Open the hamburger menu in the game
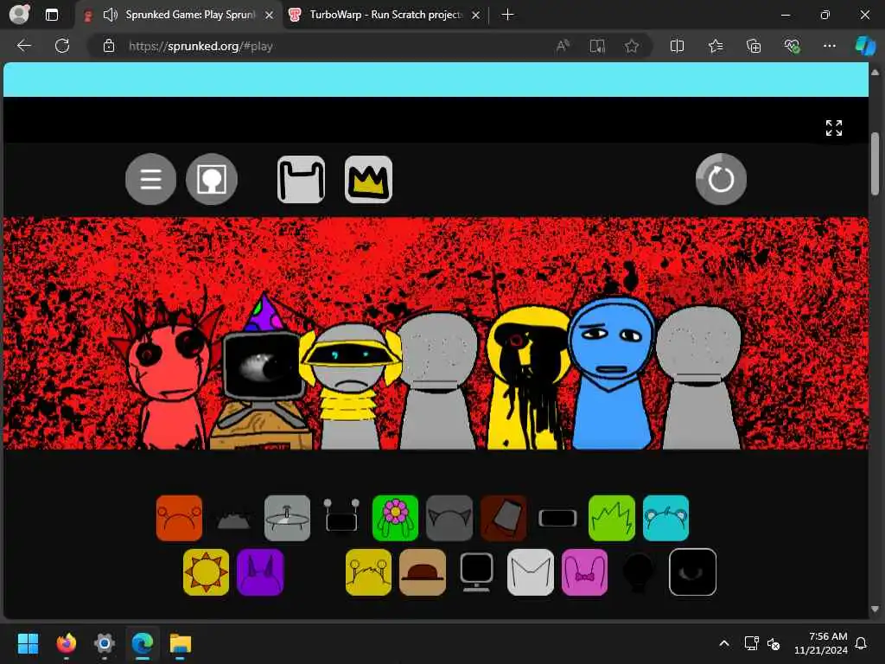Image resolution: width=885 pixels, height=664 pixels. pos(150,179)
